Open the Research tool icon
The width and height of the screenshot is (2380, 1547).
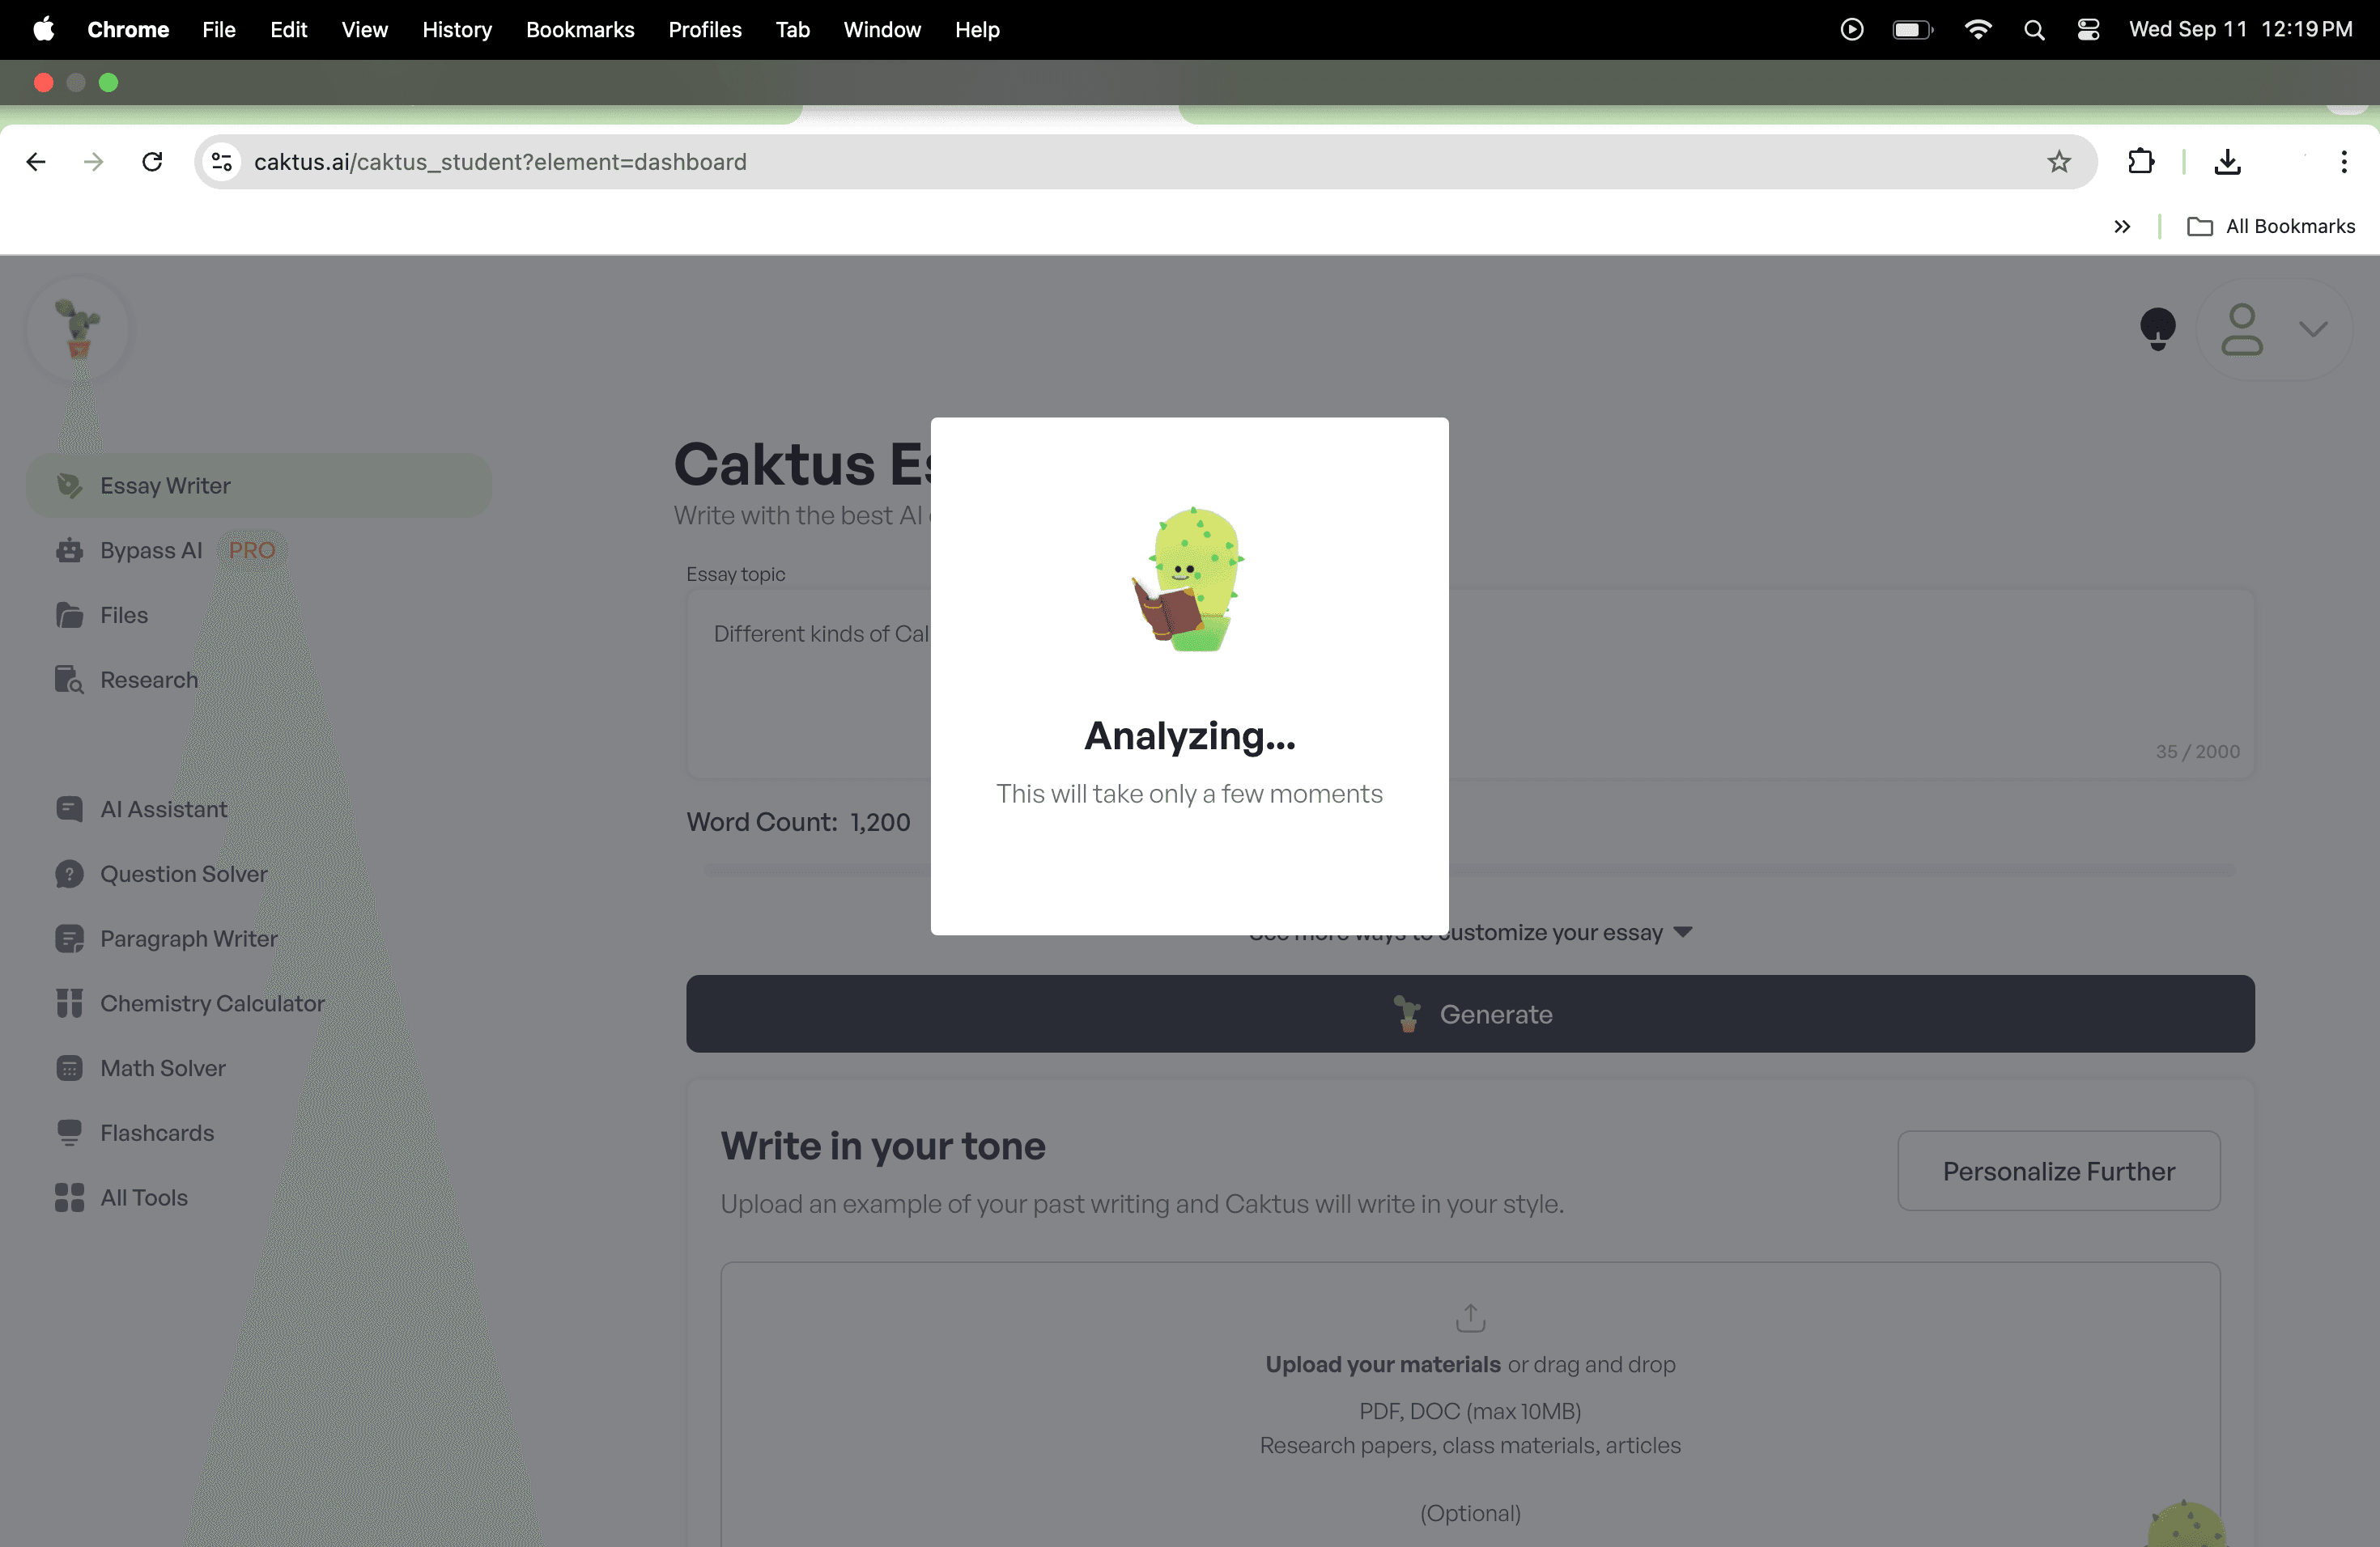coord(69,680)
